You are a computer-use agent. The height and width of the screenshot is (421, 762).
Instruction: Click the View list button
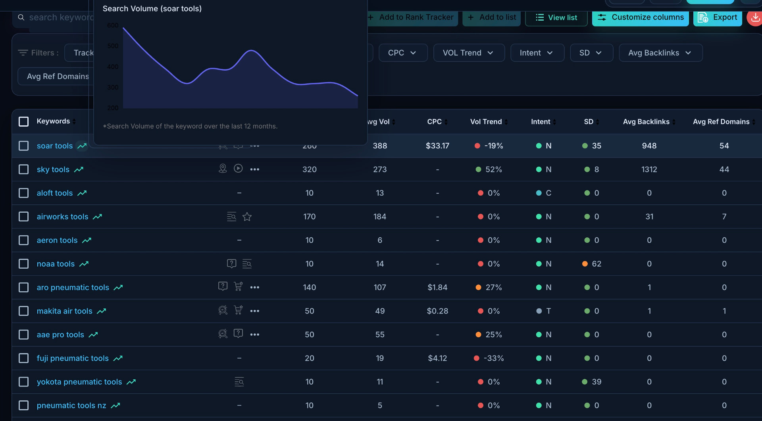(556, 17)
